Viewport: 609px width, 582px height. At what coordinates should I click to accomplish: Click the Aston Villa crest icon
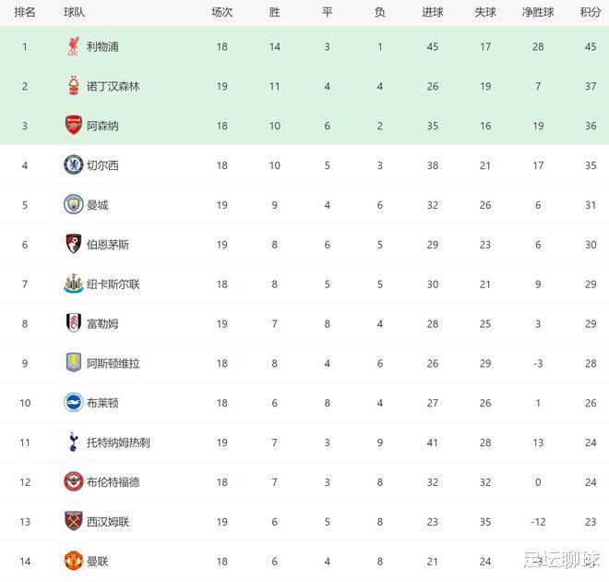(x=74, y=363)
